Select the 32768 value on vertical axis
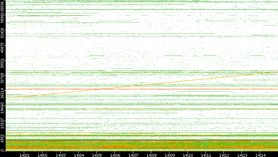This screenshot has width=278, height=157. (x=2, y=78)
